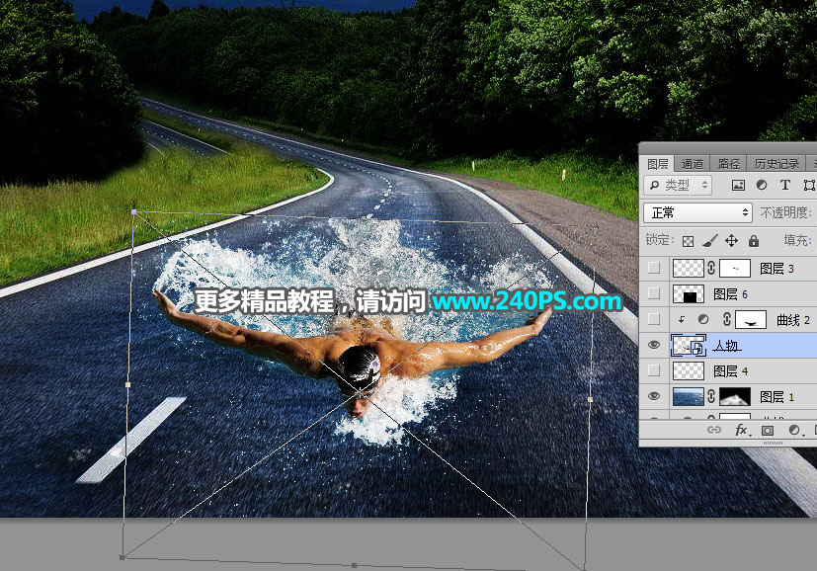Viewport: 817px width, 571px height.
Task: Click the type layer filter icon
Action: (x=785, y=185)
